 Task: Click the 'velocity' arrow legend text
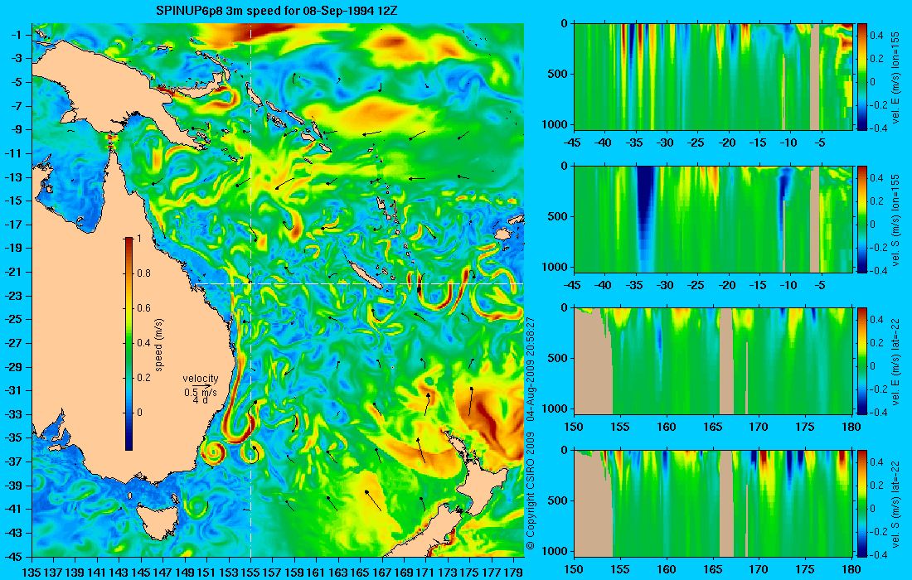click(200, 379)
